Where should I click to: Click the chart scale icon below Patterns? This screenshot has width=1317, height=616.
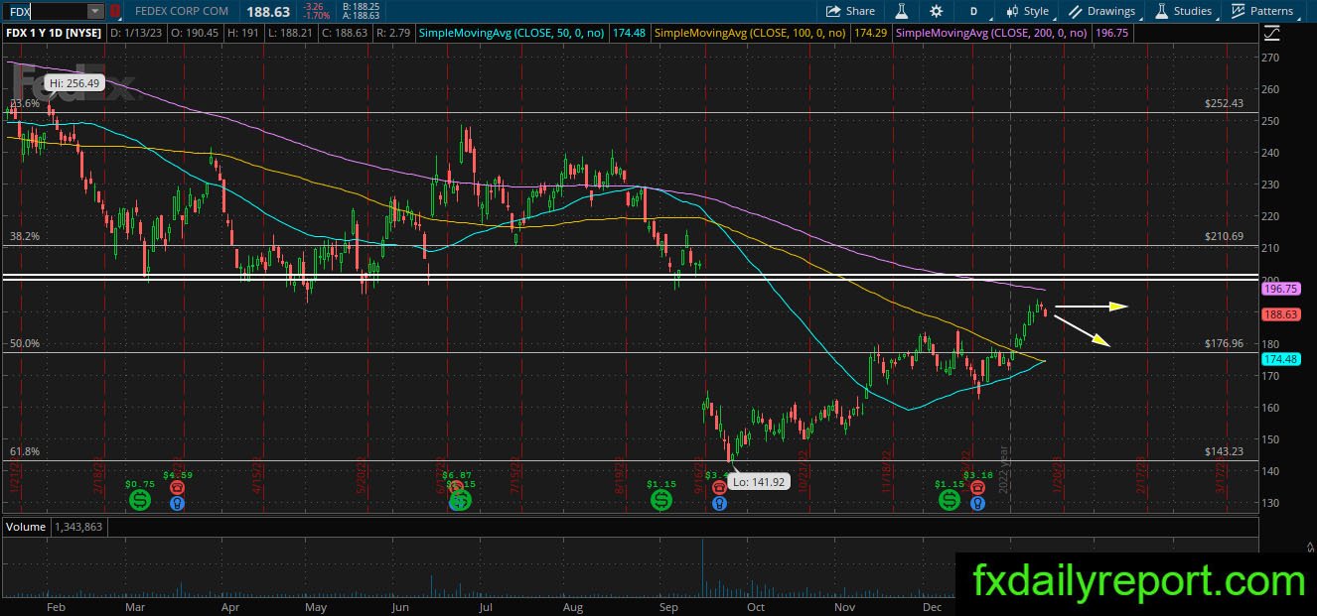[1273, 34]
